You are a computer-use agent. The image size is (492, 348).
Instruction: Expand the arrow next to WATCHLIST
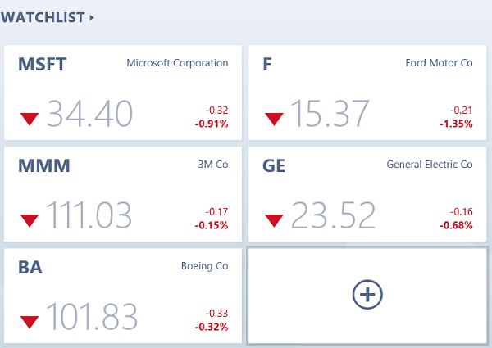tap(92, 17)
